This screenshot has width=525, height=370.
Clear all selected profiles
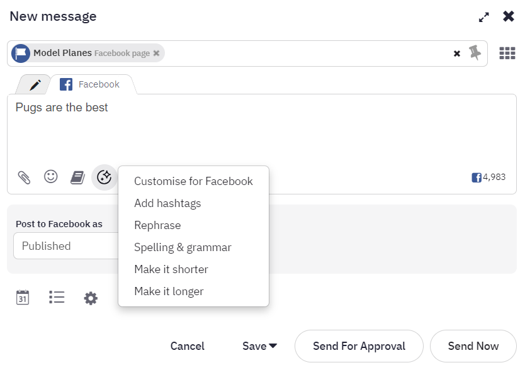pos(456,53)
